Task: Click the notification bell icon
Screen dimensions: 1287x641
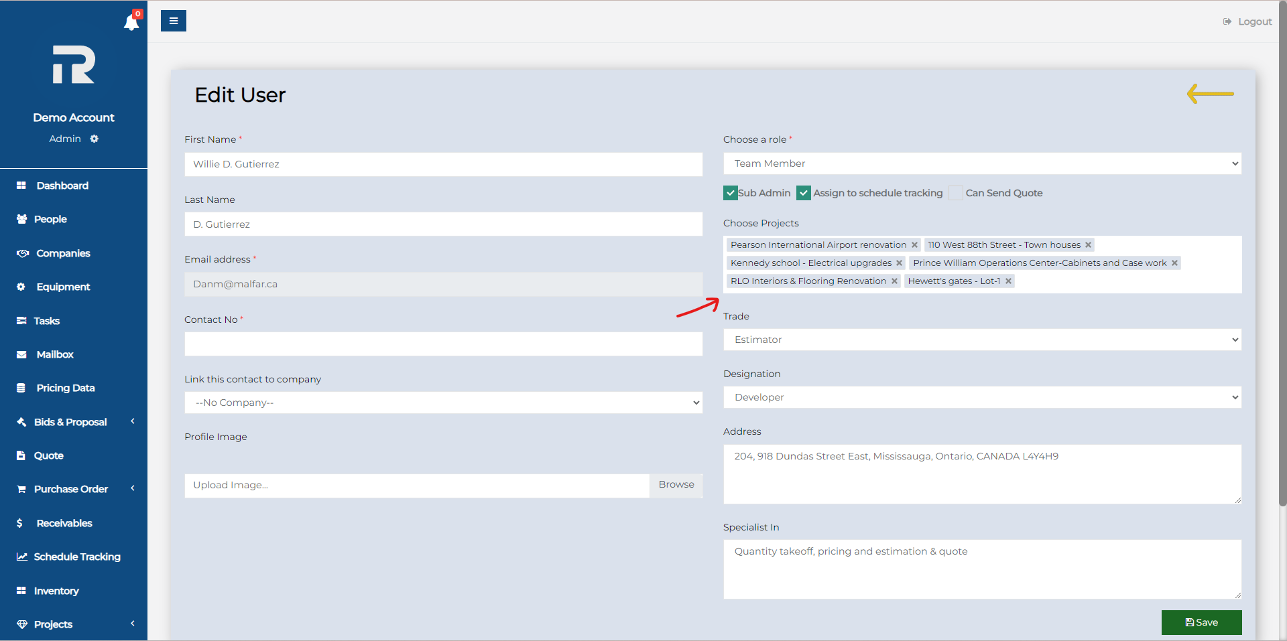Action: 131,23
